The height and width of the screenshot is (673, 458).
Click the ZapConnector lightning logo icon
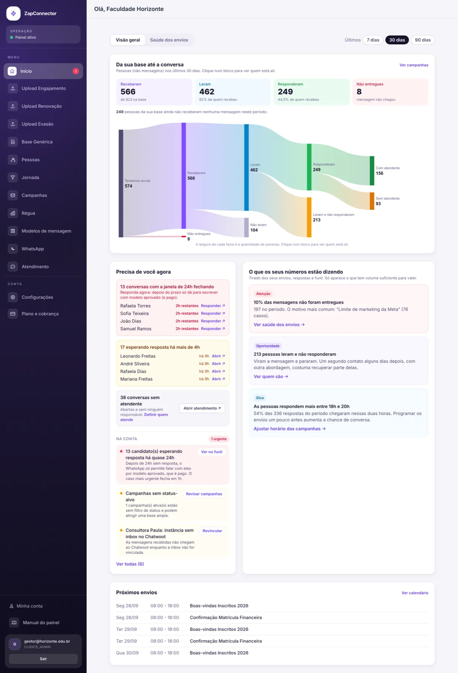click(x=13, y=13)
